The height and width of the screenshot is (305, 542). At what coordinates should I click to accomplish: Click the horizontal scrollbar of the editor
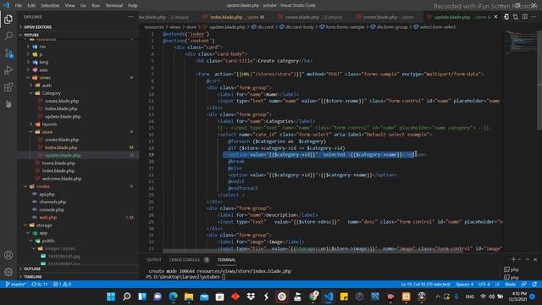[312, 251]
